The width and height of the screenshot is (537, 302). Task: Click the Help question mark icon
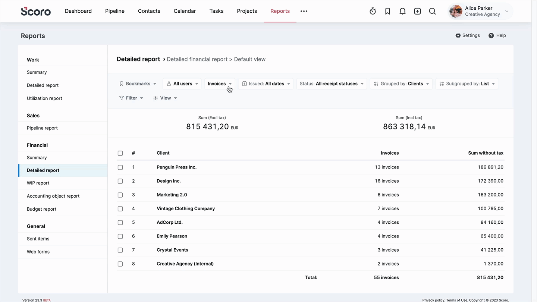pos(491,35)
